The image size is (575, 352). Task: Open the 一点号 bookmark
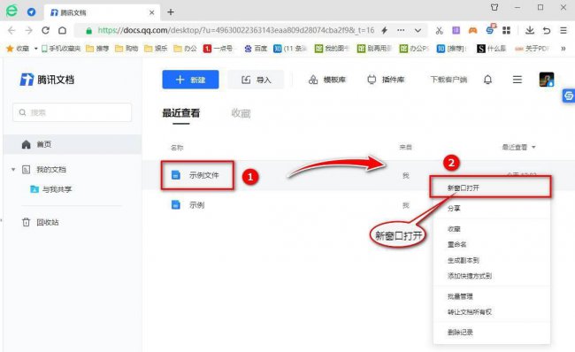click(218, 48)
